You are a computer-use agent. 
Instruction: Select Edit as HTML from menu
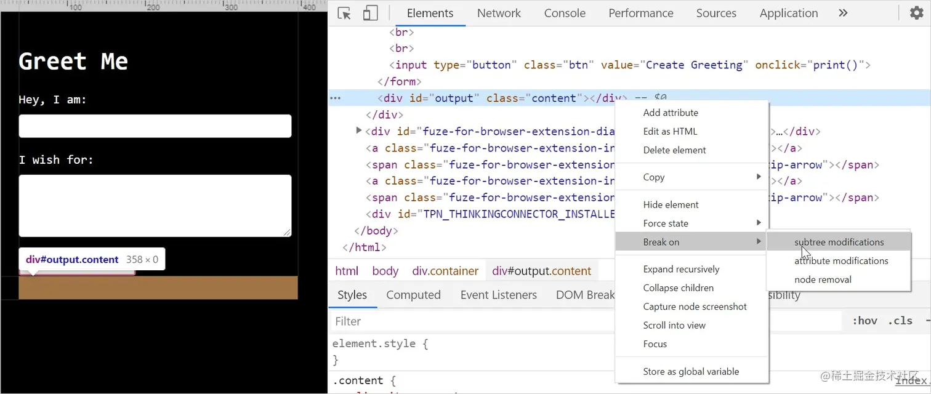671,131
